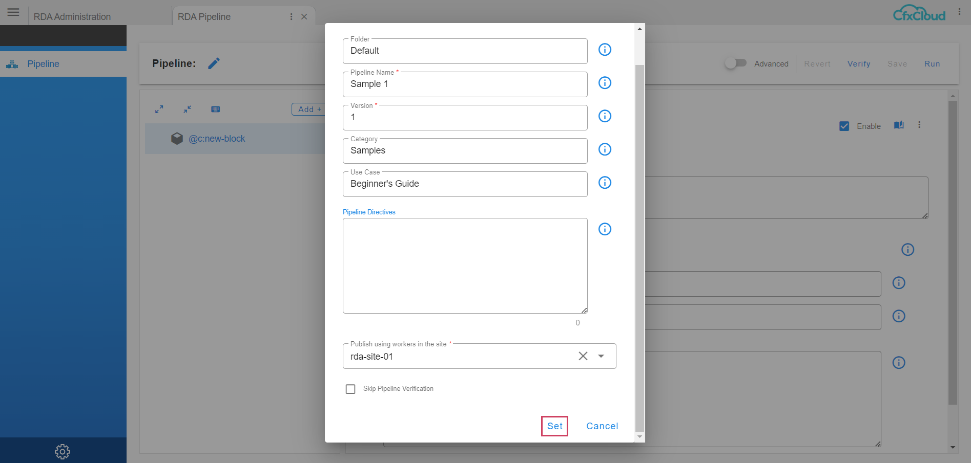Click the info icon next to Folder field
This screenshot has height=463, width=971.
tap(605, 50)
